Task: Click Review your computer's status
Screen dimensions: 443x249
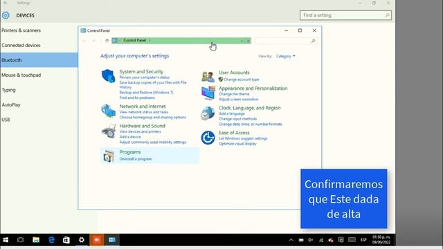Action: coord(145,77)
